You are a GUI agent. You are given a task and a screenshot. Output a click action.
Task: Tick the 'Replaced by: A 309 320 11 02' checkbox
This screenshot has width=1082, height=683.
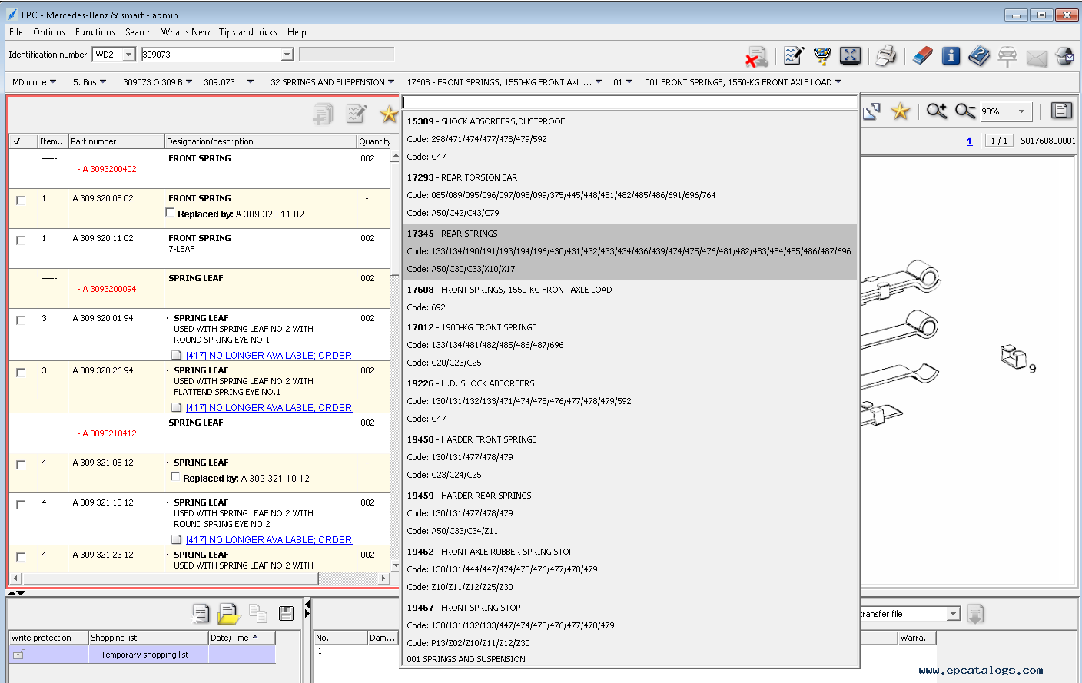click(171, 213)
